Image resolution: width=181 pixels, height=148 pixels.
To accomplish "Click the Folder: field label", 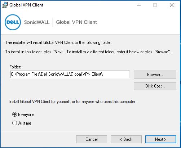I will click(15, 67).
